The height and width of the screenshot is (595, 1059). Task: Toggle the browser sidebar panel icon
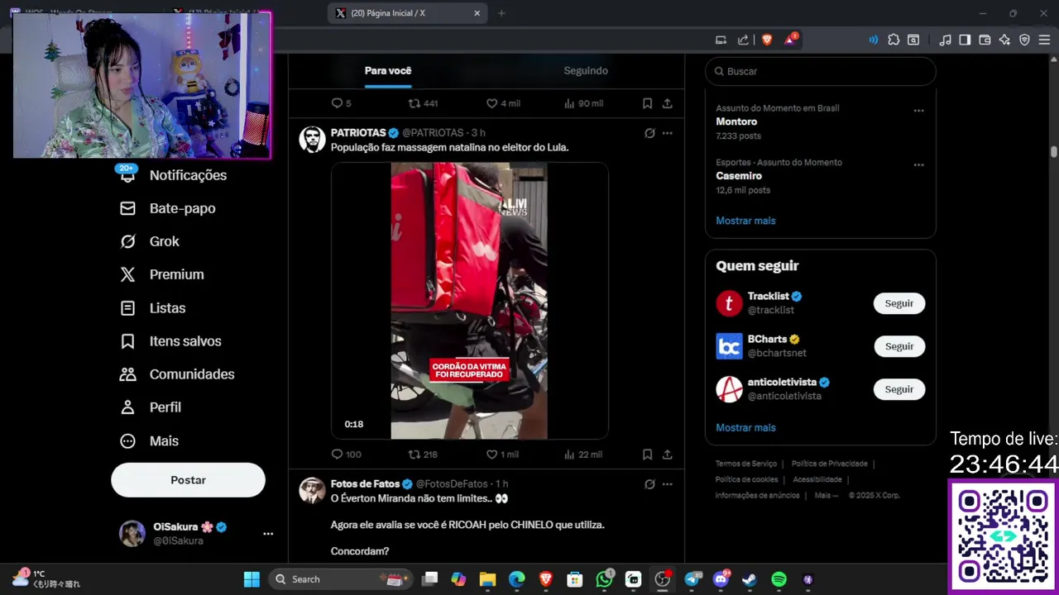click(x=965, y=39)
